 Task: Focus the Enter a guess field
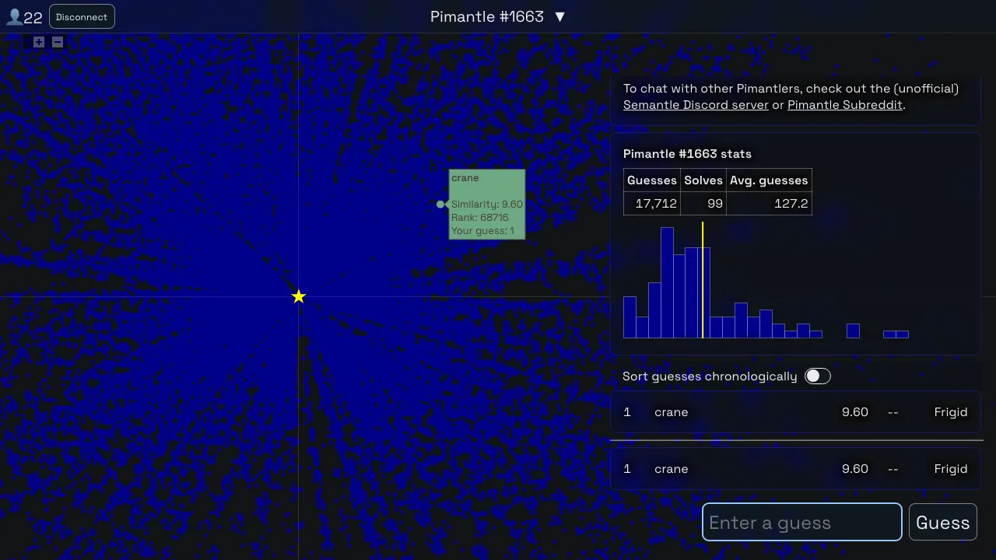point(802,522)
